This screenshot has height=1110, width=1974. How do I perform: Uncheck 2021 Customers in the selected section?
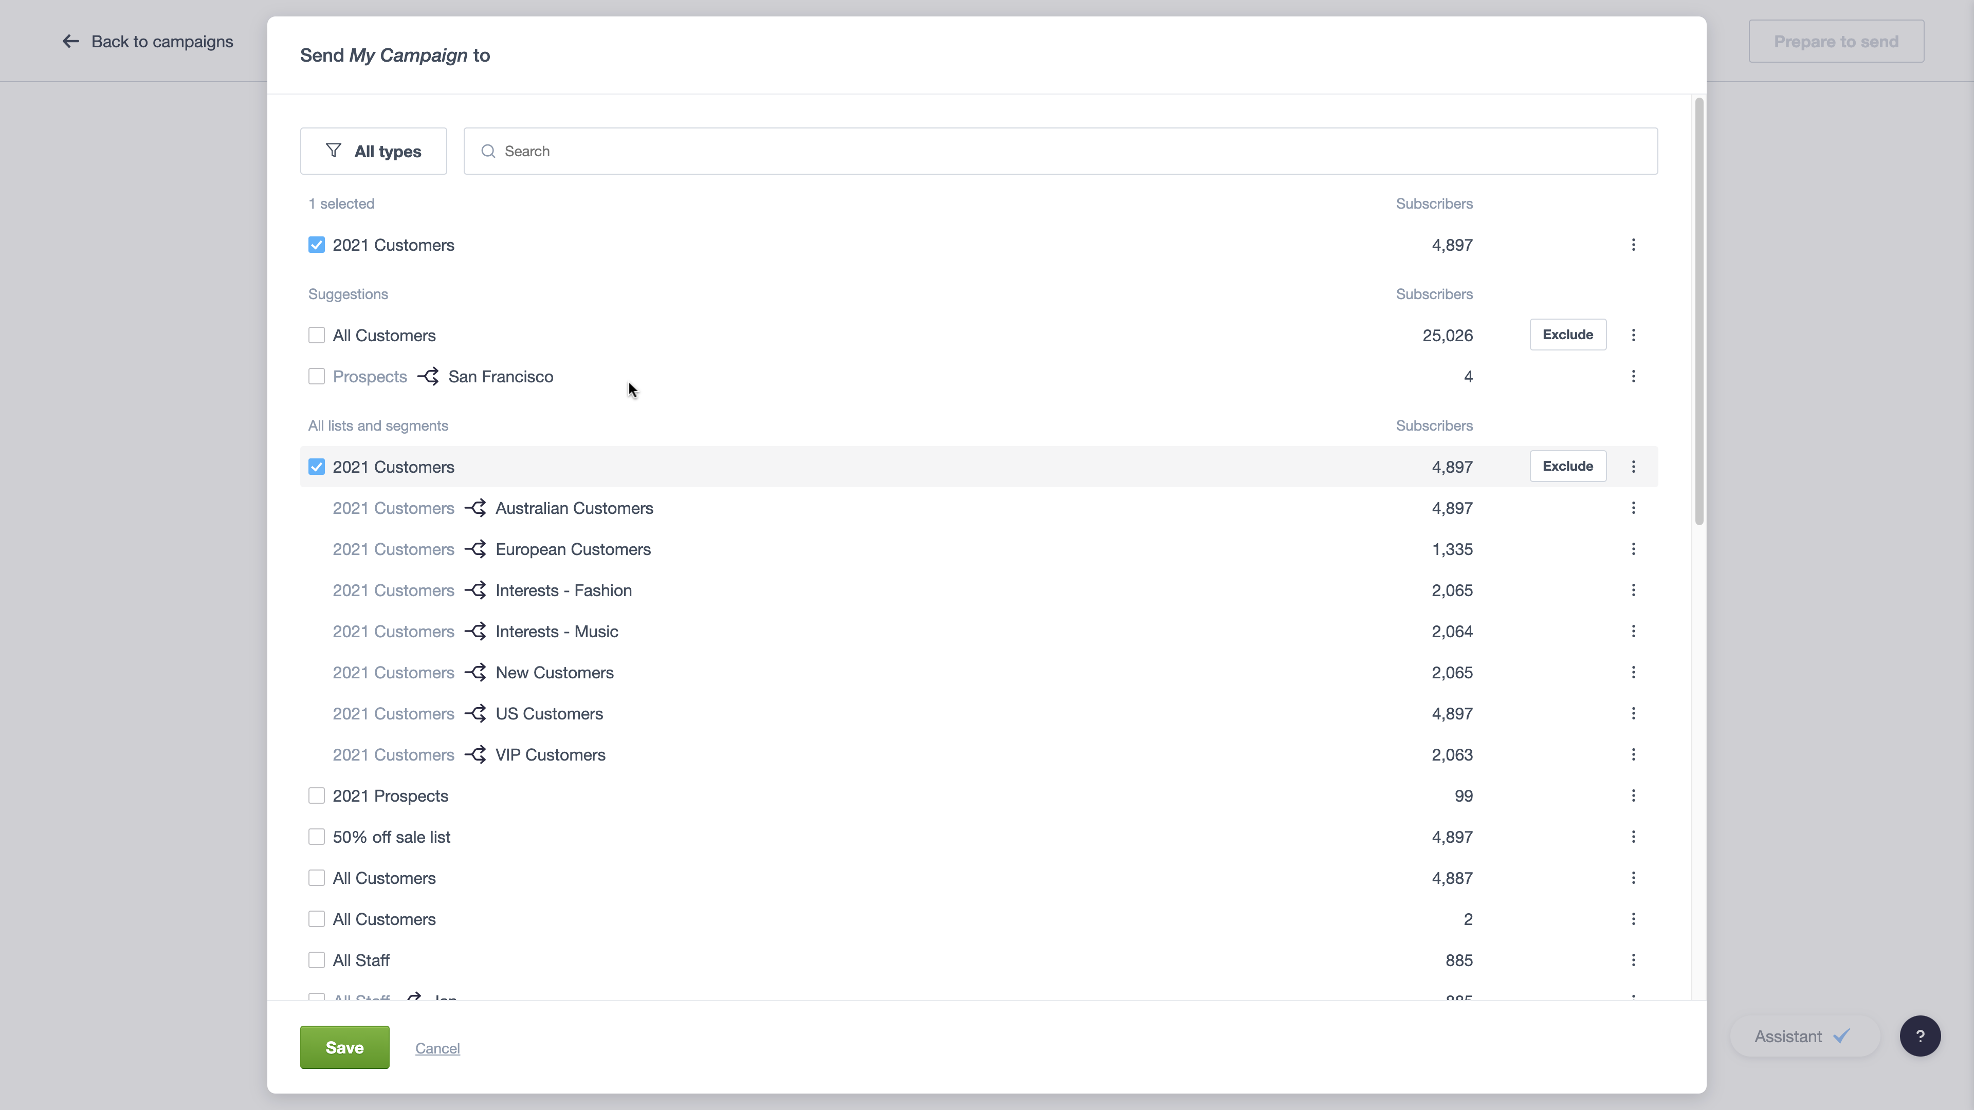click(x=317, y=245)
